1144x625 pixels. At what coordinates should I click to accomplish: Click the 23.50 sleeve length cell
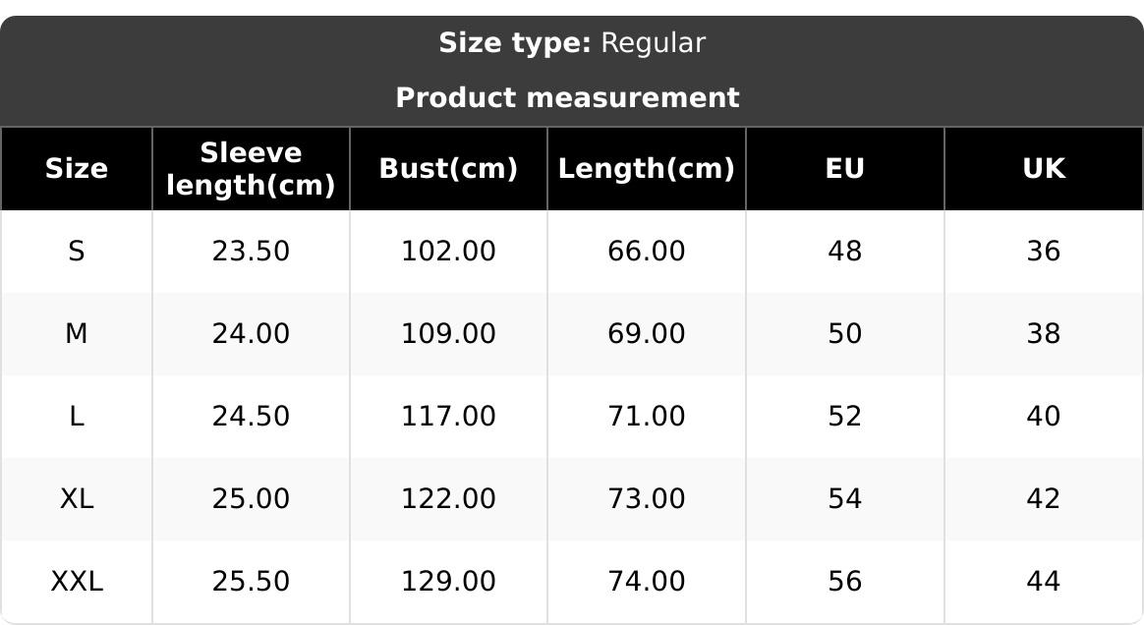(x=251, y=252)
